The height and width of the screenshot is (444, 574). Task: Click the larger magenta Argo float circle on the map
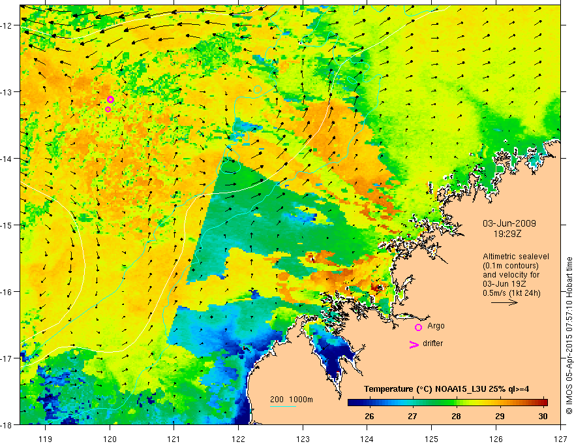point(110,100)
